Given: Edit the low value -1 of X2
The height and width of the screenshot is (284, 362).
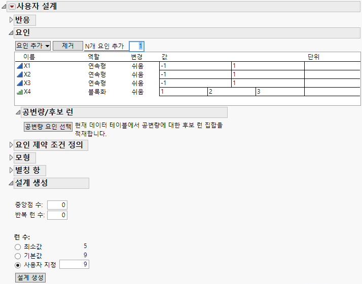Looking at the screenshot, I should pos(195,74).
